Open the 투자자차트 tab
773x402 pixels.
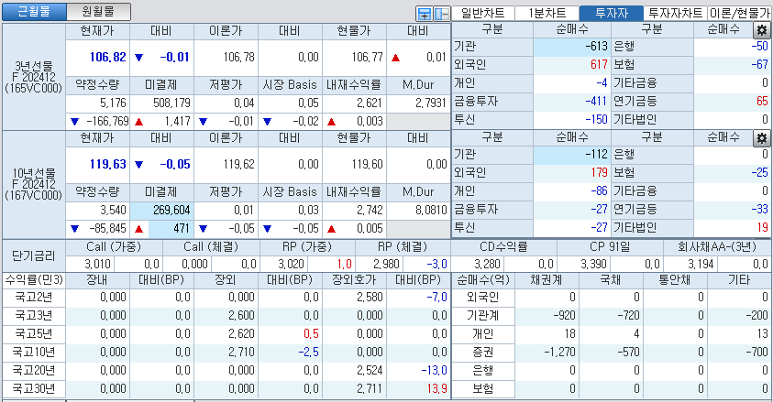click(676, 14)
